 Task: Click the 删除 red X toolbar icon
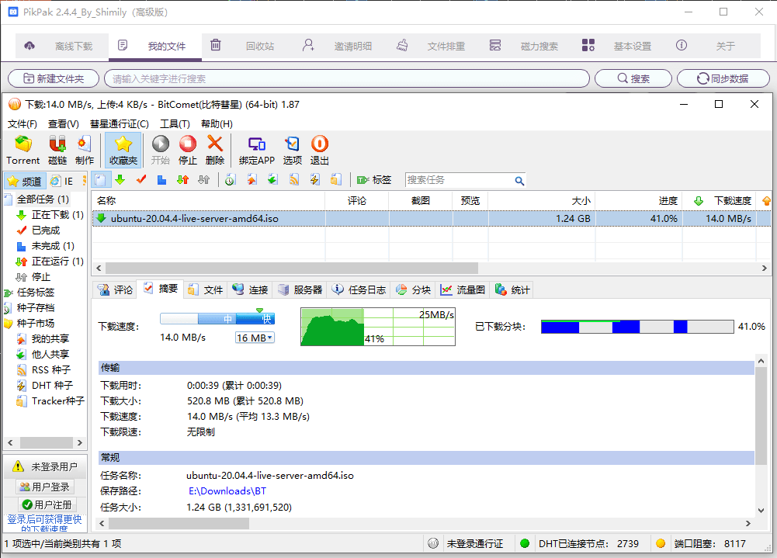pos(214,150)
